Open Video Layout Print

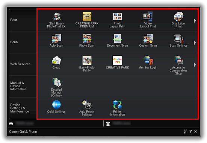(x=148, y=20)
